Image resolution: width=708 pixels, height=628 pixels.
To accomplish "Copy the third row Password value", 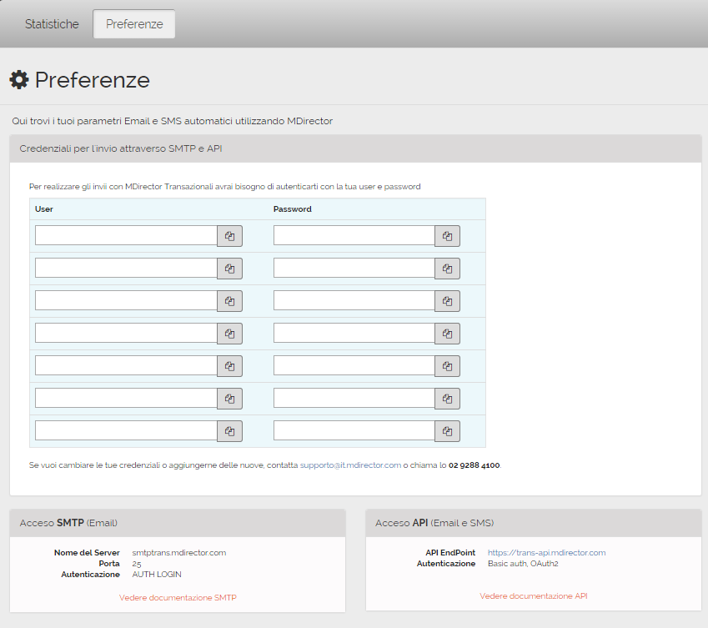I will [x=447, y=301].
